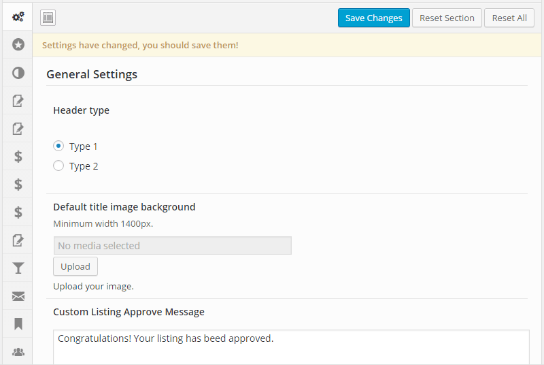544x365 pixels.
Task: Click the Reset Section button
Action: point(447,18)
